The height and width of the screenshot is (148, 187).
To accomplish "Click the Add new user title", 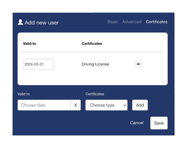I will [x=41, y=23].
